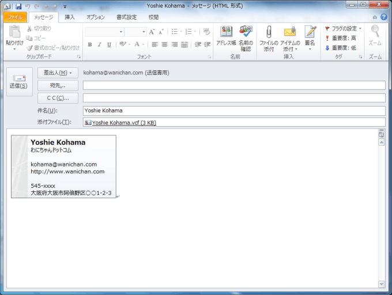Click the Cut (切り取り) scissors icon
Screen dimensions: 392x295
click(29, 29)
